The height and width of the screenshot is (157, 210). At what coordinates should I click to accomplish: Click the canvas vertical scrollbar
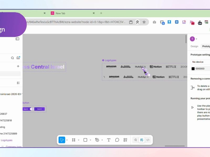click(x=186, y=39)
